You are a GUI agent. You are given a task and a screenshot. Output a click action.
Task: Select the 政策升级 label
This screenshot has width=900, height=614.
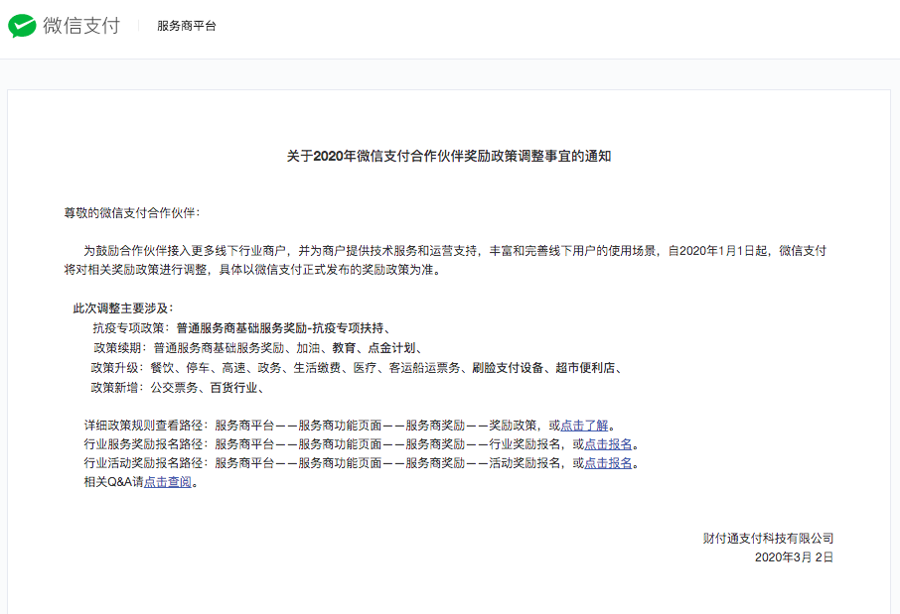coord(117,368)
